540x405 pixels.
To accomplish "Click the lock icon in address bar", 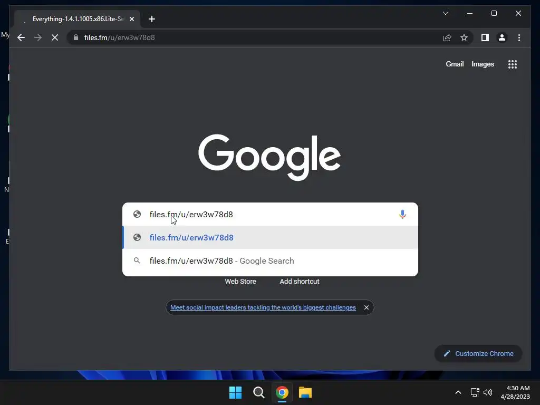I will click(76, 37).
